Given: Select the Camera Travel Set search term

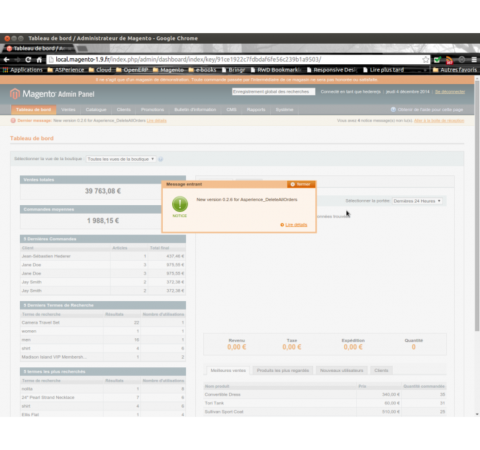Looking at the screenshot, I should click(103, 323).
